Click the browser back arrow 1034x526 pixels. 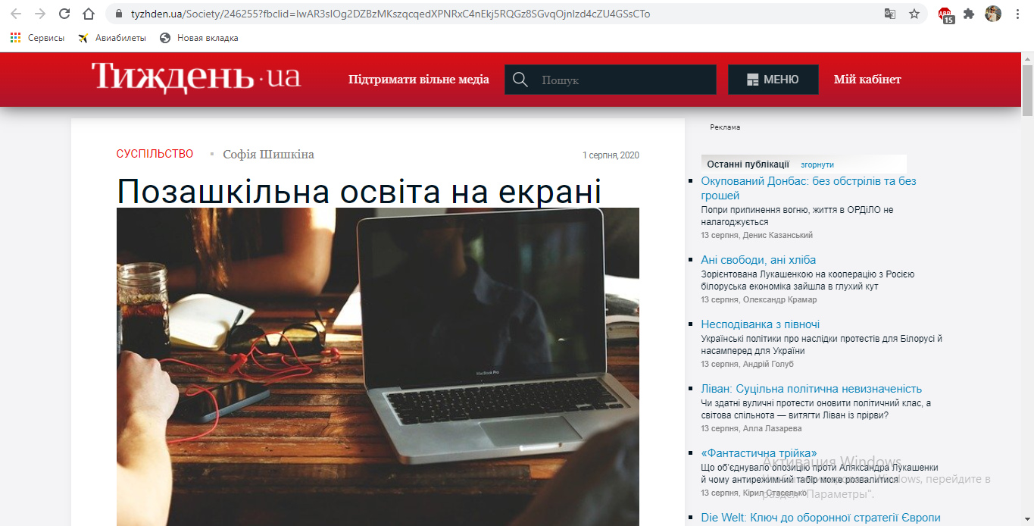click(16, 14)
